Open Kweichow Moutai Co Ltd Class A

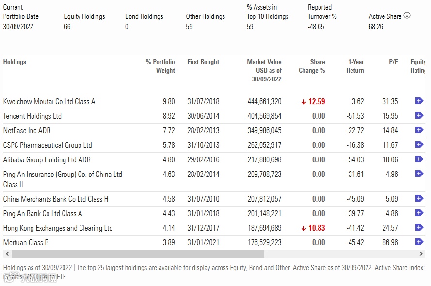click(x=49, y=102)
